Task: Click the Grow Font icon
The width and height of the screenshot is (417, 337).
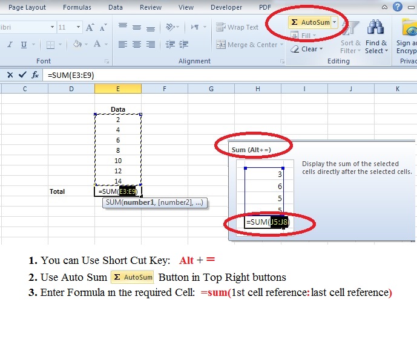Action: pyautogui.click(x=90, y=27)
